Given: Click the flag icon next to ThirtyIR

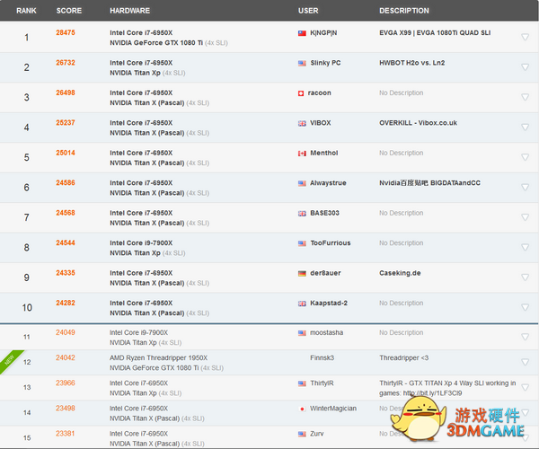Looking at the screenshot, I should coord(302,383).
